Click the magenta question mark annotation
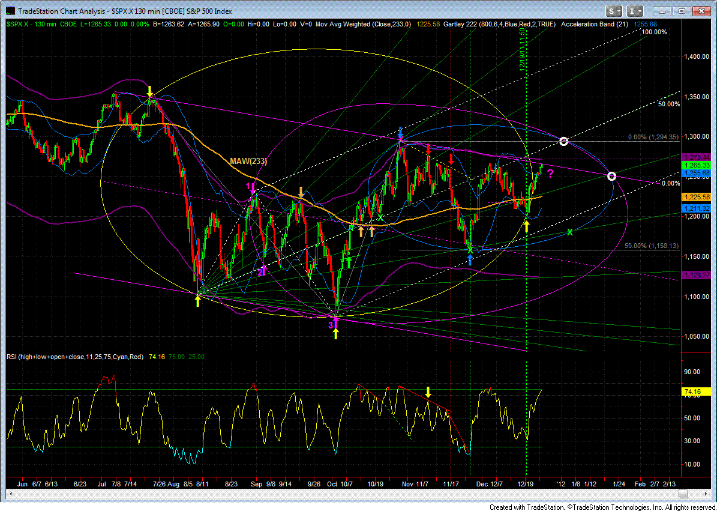The image size is (717, 511). (x=550, y=174)
